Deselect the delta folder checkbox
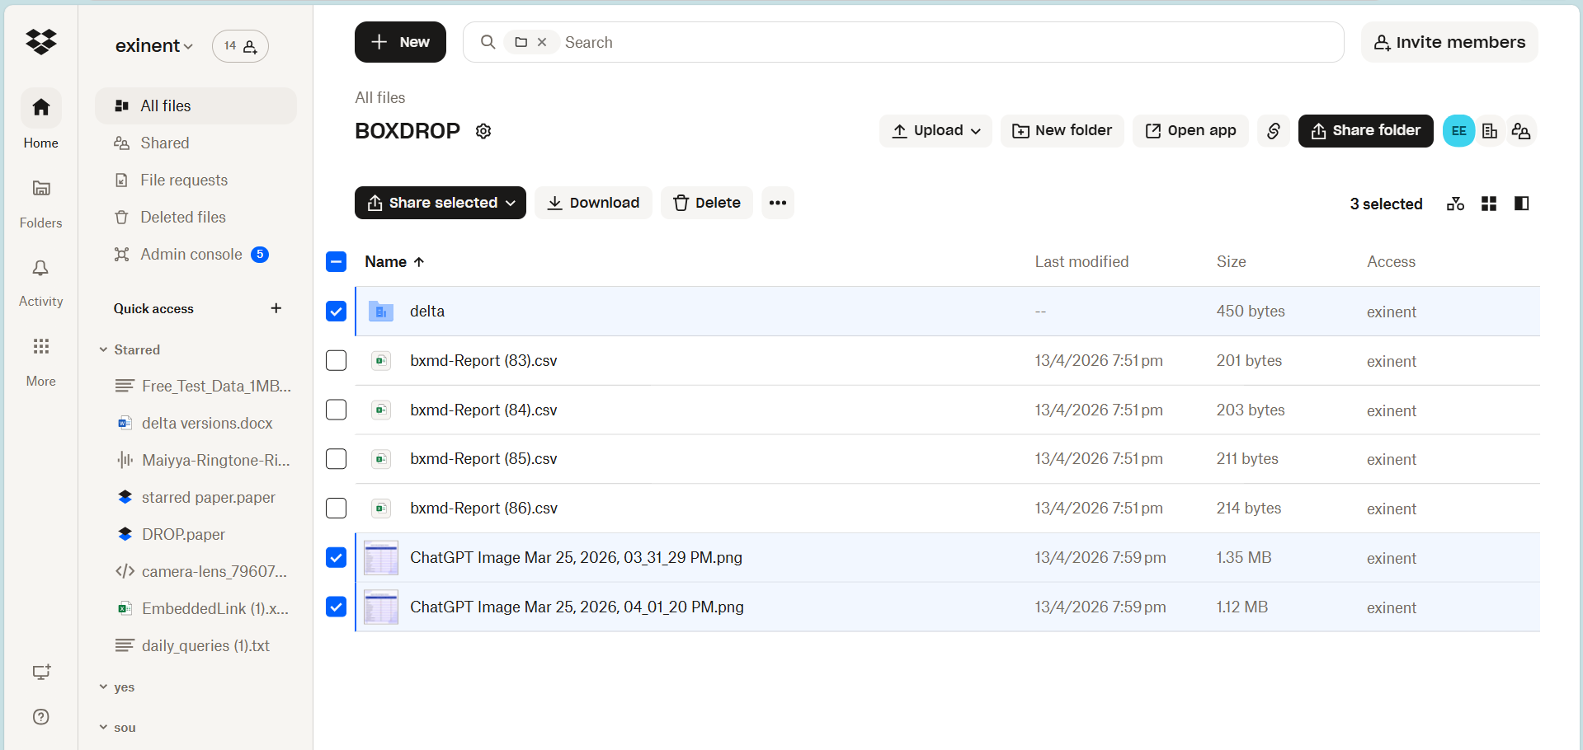 [336, 311]
